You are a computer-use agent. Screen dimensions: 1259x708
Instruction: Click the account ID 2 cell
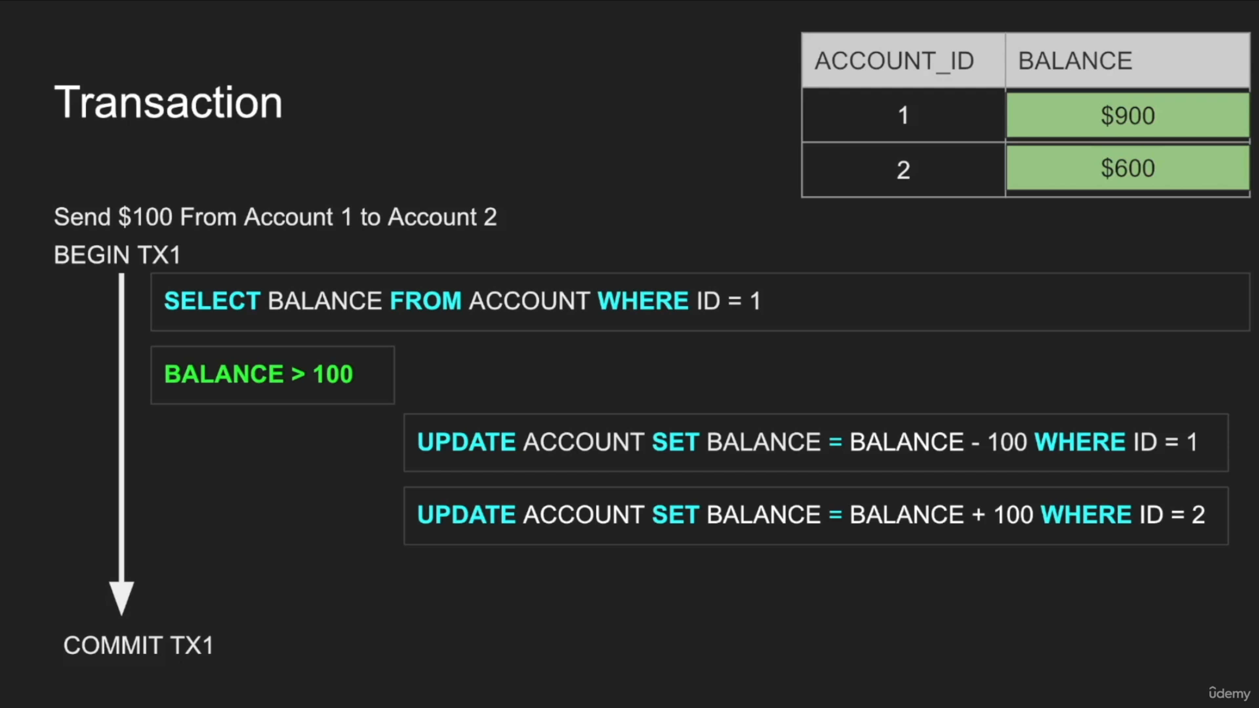[x=903, y=170]
